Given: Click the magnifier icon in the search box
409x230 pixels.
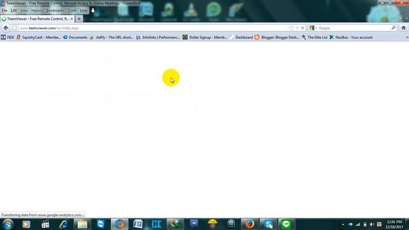Looking at the screenshot, I should pos(394,27).
